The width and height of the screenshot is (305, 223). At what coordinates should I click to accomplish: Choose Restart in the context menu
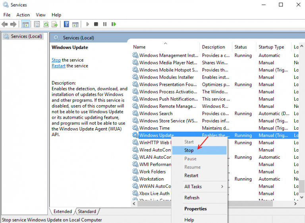(x=199, y=175)
